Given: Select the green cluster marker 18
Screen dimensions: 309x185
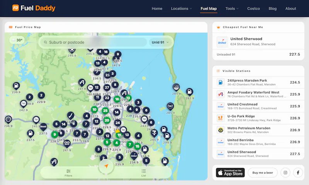Looking at the screenshot, I should click(x=117, y=99).
